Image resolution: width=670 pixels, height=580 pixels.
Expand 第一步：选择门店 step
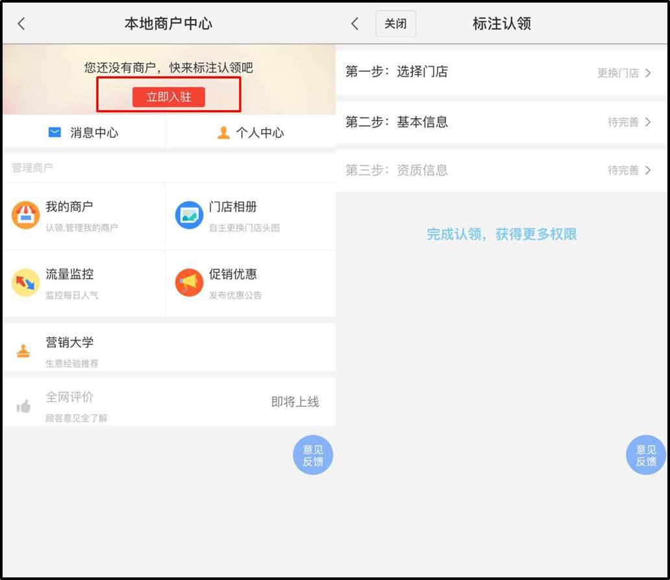tap(503, 72)
